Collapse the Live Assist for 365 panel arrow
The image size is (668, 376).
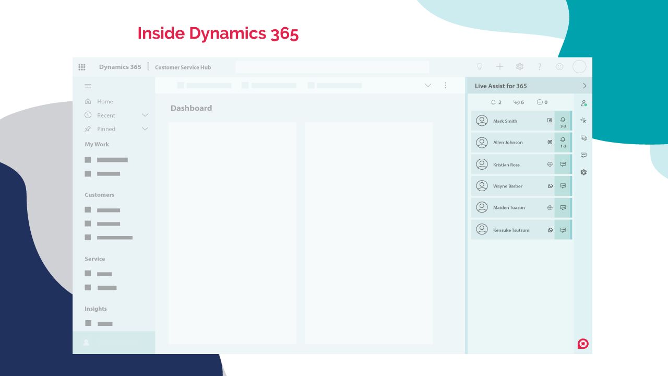(x=584, y=86)
